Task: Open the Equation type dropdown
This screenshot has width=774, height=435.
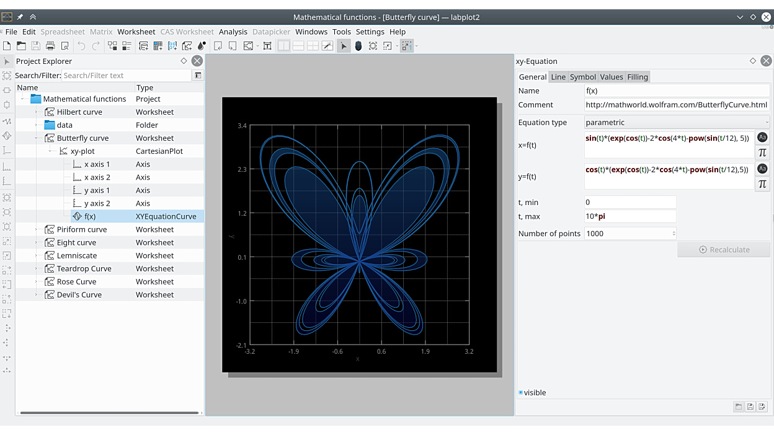Action: tap(677, 123)
